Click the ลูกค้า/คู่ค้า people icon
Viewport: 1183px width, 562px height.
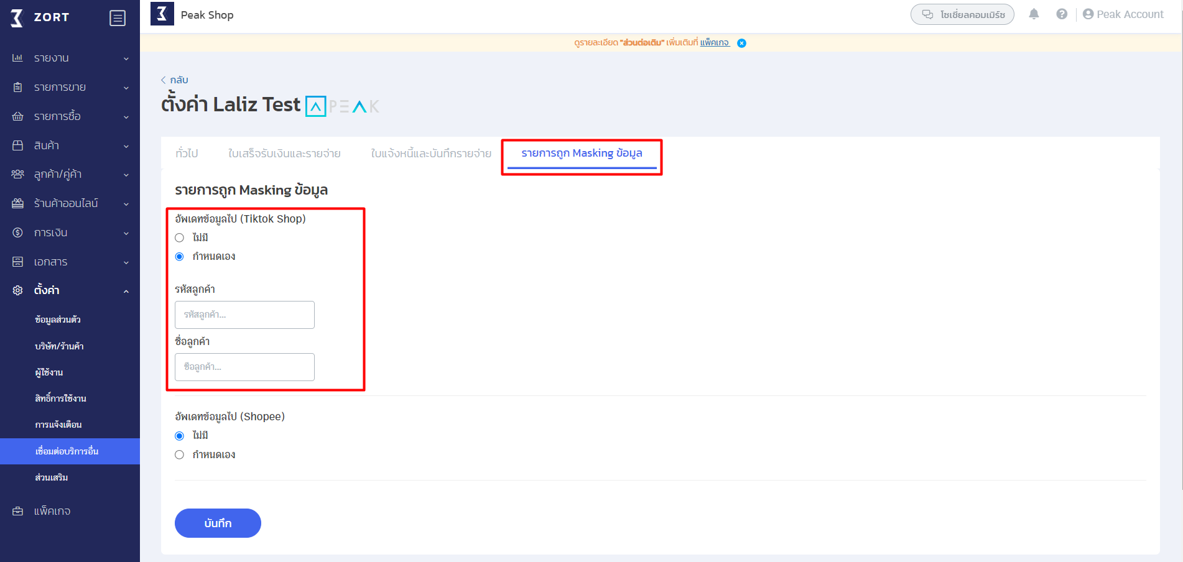pyautogui.click(x=17, y=174)
